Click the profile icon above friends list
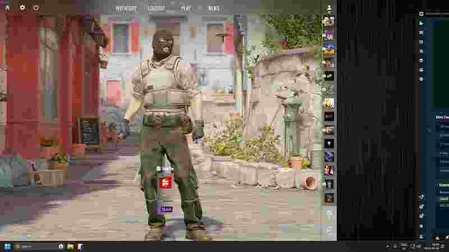Image resolution: width=449 pixels, height=252 pixels. [329, 8]
